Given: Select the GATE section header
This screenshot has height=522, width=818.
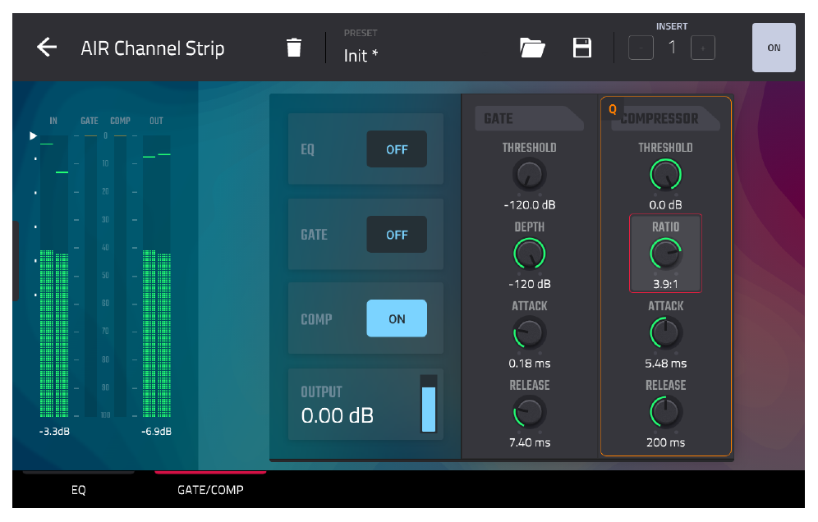Looking at the screenshot, I should pos(529,118).
